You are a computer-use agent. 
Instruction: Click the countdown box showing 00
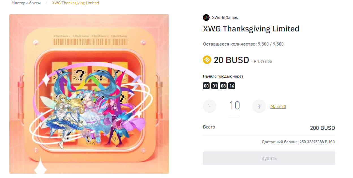(206, 86)
